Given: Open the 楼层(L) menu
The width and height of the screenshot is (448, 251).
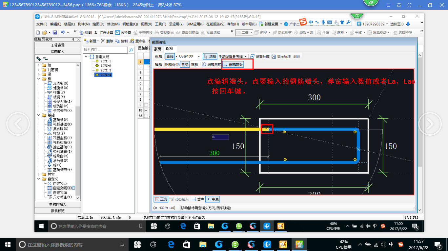Looking at the screenshot, I should tap(69, 24).
